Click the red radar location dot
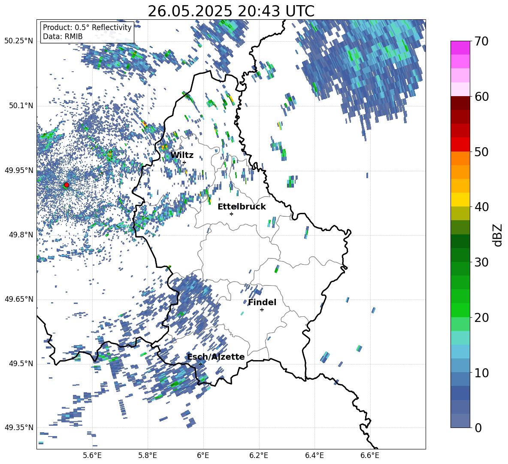This screenshot has width=508, height=464. 67,185
